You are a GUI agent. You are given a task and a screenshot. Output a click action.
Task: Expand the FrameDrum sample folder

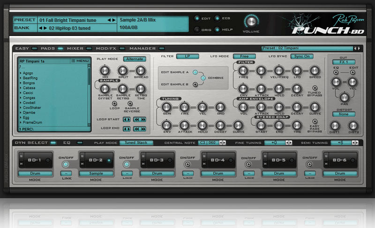pos(21,122)
